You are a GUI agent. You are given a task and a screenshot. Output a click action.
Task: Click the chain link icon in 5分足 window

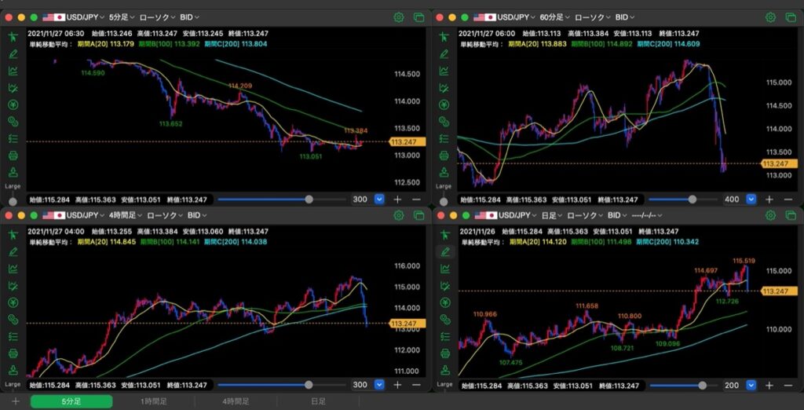pyautogui.click(x=13, y=122)
